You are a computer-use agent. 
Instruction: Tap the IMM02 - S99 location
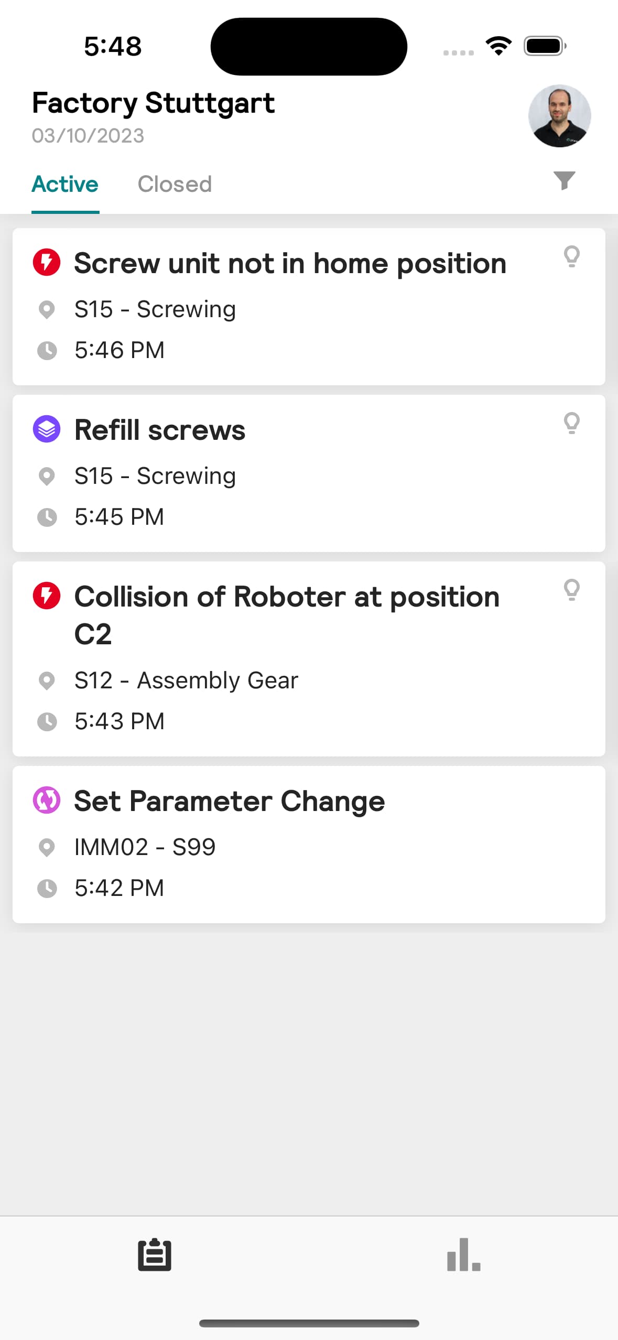[145, 847]
